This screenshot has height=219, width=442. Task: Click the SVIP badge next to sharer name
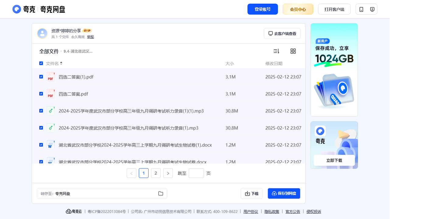pos(87,31)
